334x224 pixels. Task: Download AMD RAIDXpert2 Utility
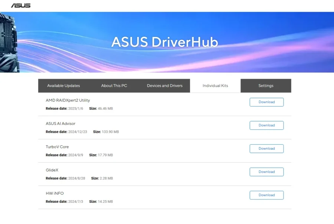[x=266, y=102]
